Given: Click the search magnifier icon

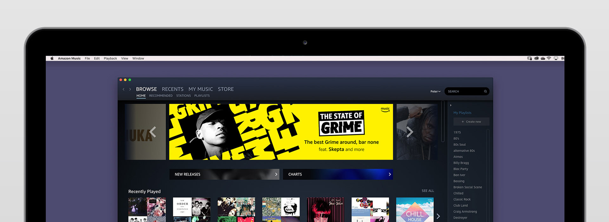Looking at the screenshot, I should pyautogui.click(x=485, y=91).
